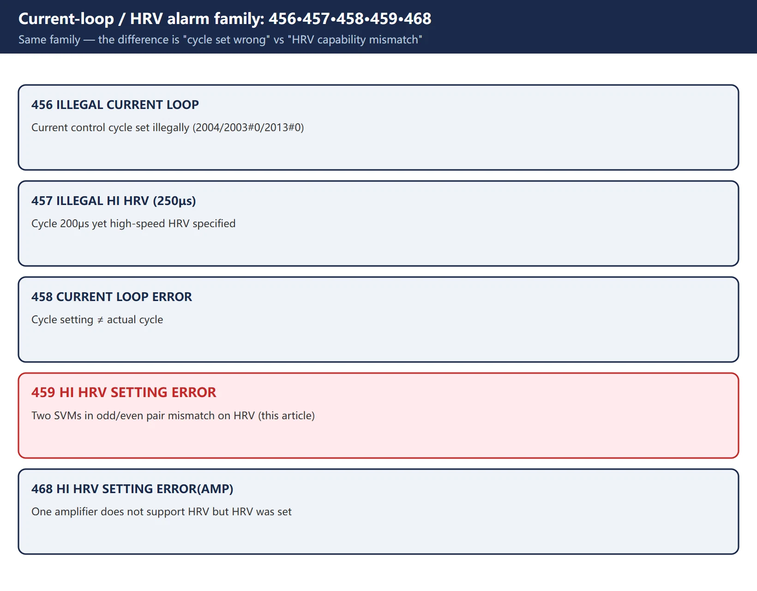The width and height of the screenshot is (757, 591).
Task: Click text Current control cycle set illegally
Action: [110, 127]
